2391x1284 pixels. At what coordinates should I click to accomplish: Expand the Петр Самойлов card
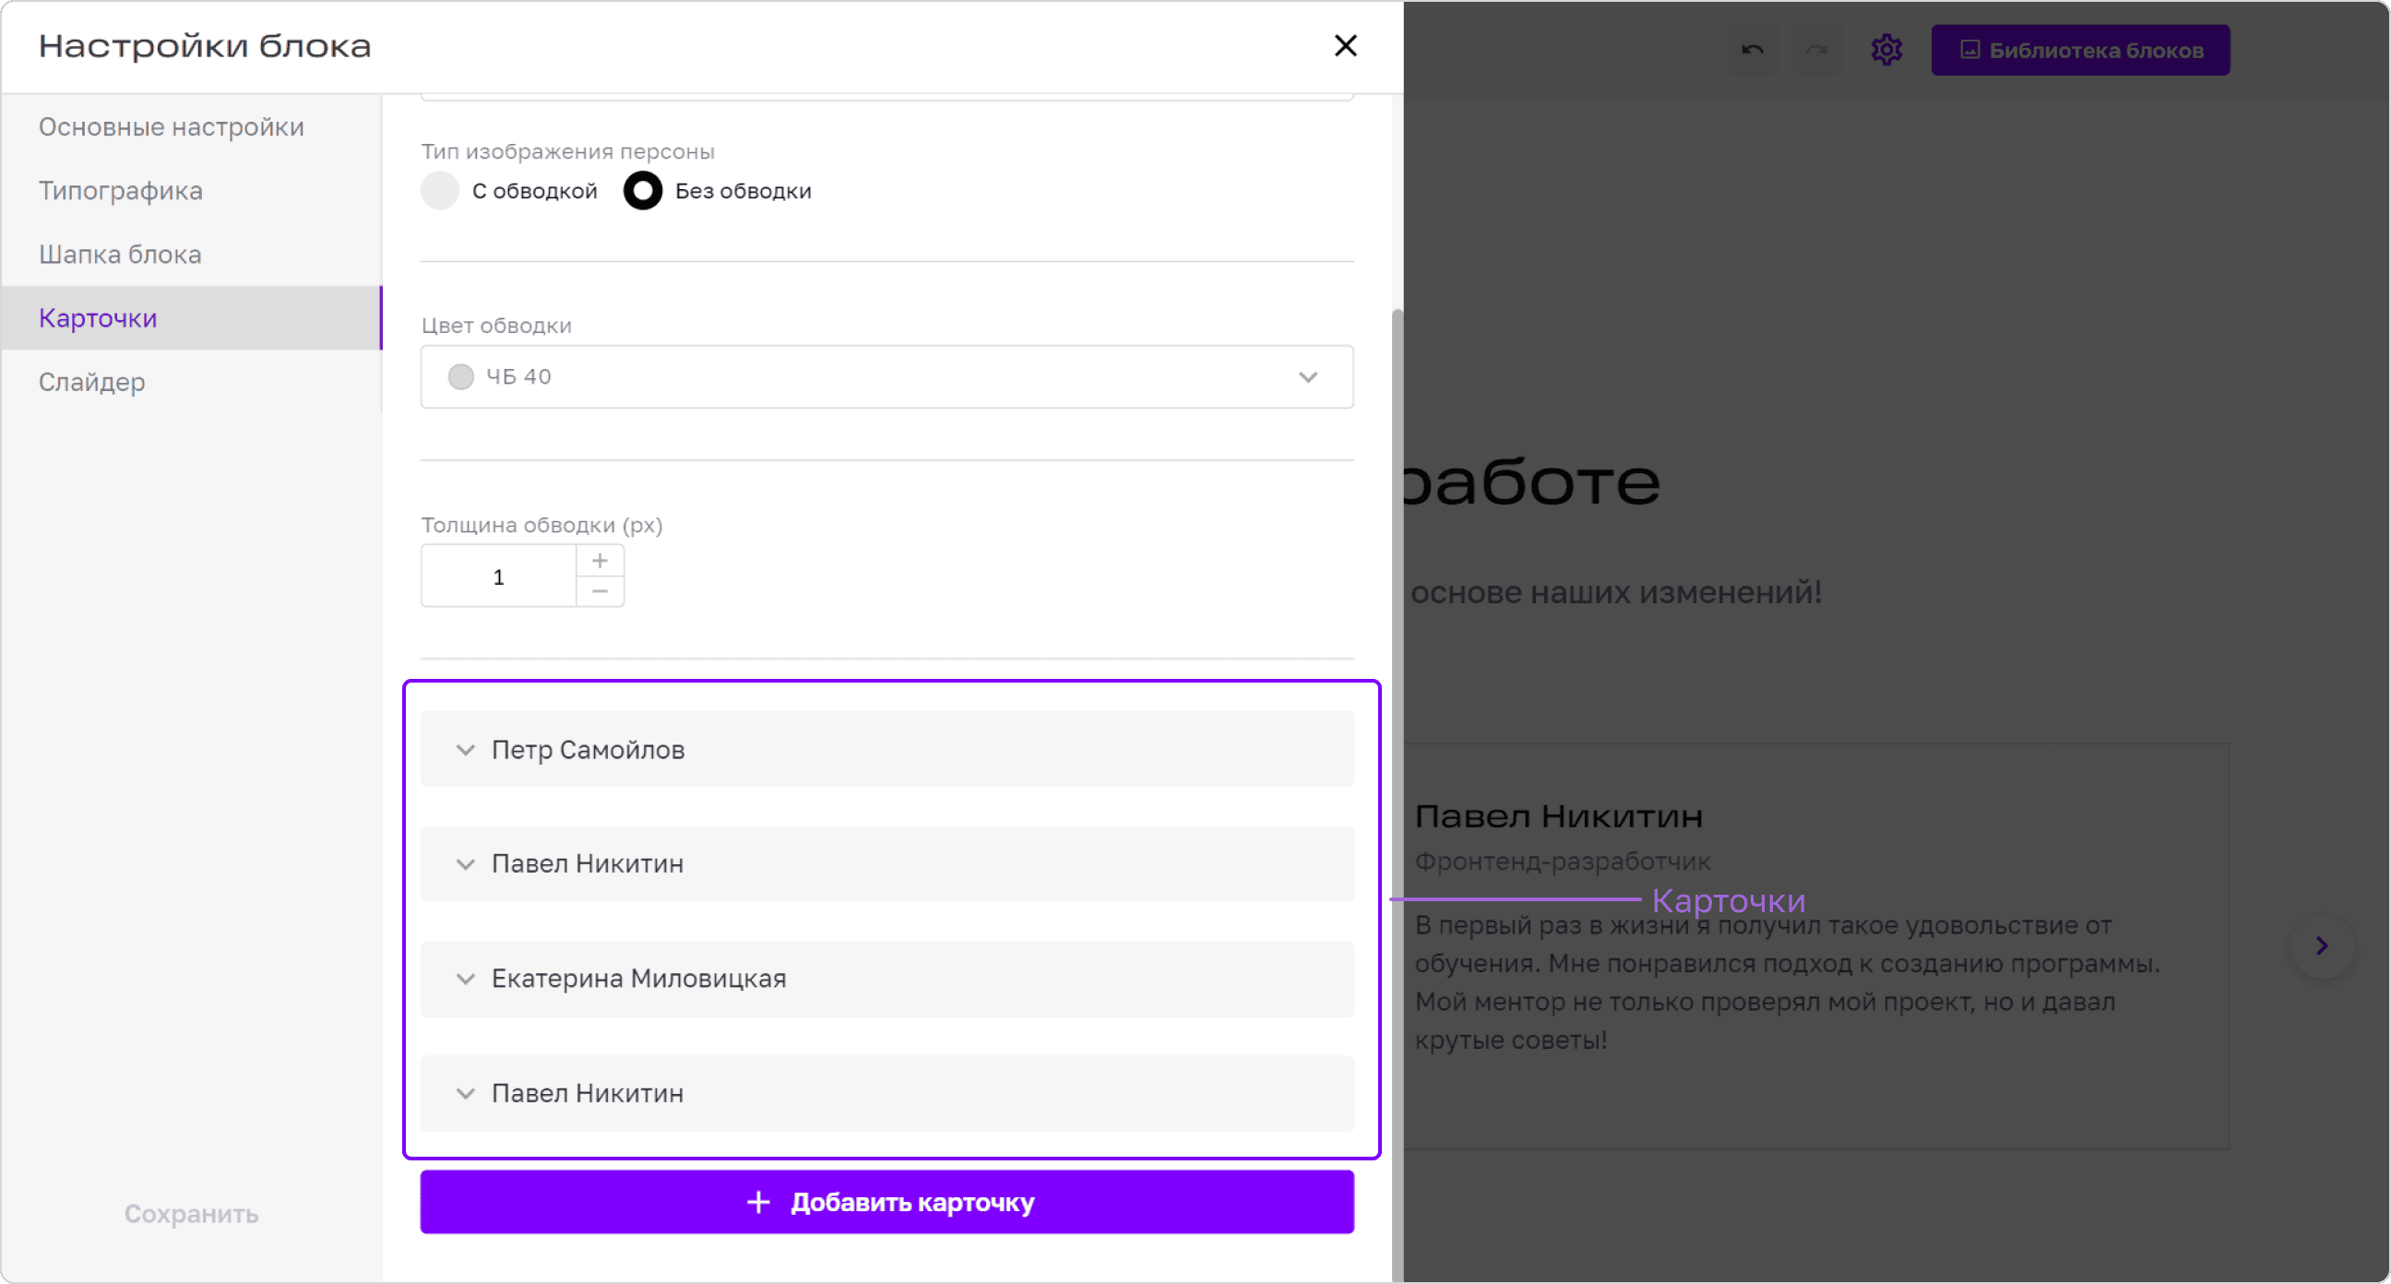click(886, 748)
